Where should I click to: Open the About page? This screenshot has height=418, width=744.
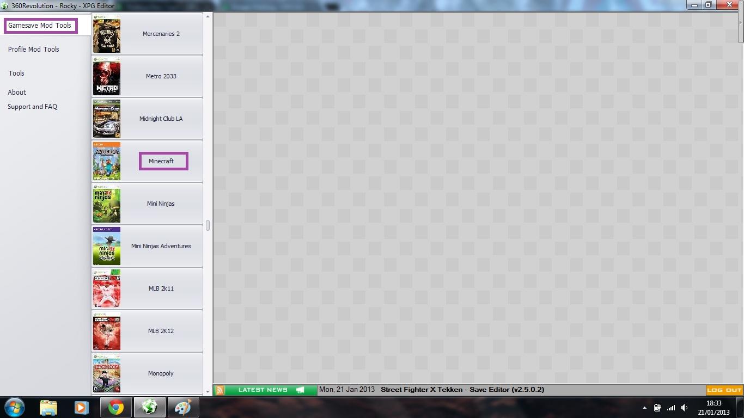coord(17,93)
